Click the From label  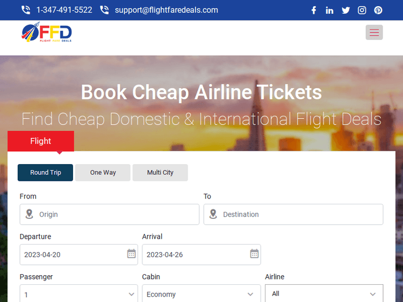(x=28, y=196)
